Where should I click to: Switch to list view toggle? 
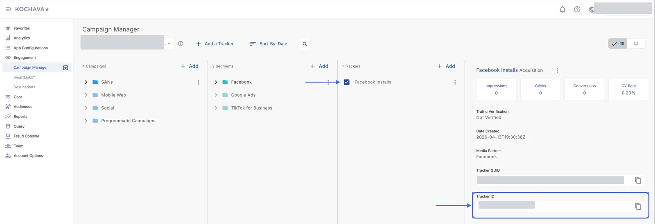coord(636,44)
